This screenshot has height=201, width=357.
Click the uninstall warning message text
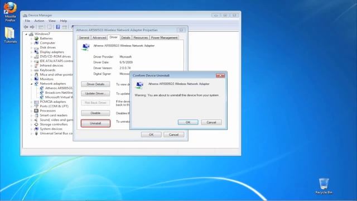pyautogui.click(x=176, y=95)
